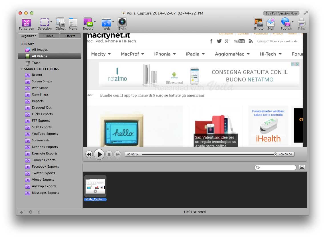
Task: Collapse the Smart Collections section
Action: click(x=21, y=69)
